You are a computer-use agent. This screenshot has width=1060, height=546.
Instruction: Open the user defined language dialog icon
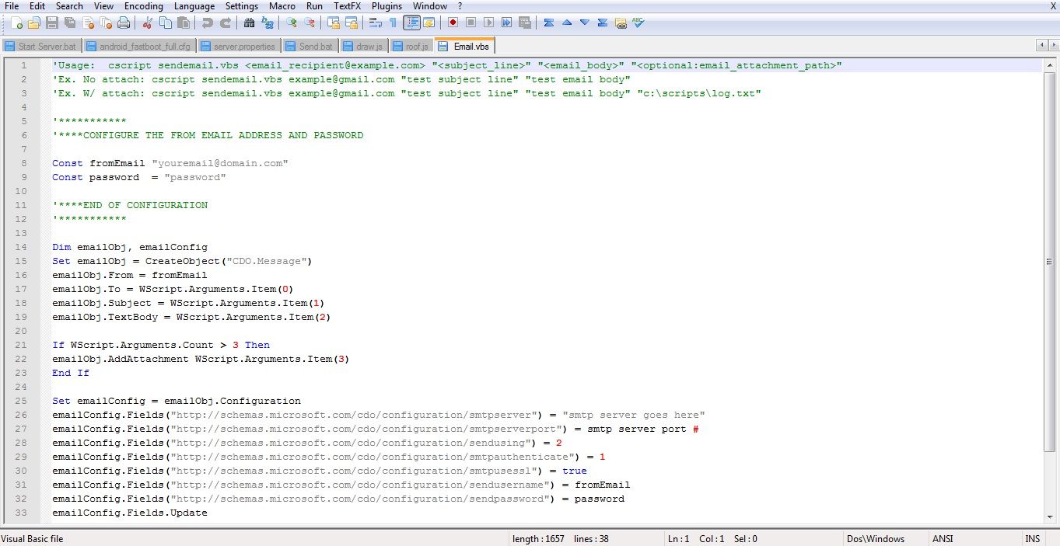point(428,23)
